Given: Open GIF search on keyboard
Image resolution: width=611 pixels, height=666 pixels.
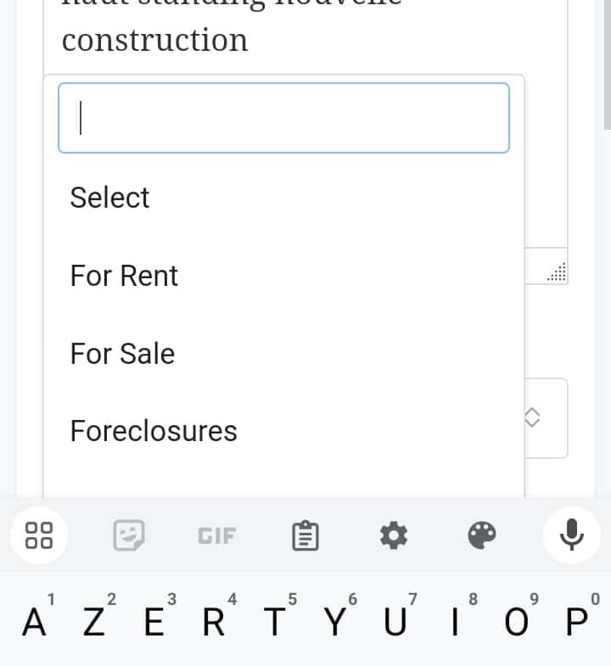Looking at the screenshot, I should 217,535.
